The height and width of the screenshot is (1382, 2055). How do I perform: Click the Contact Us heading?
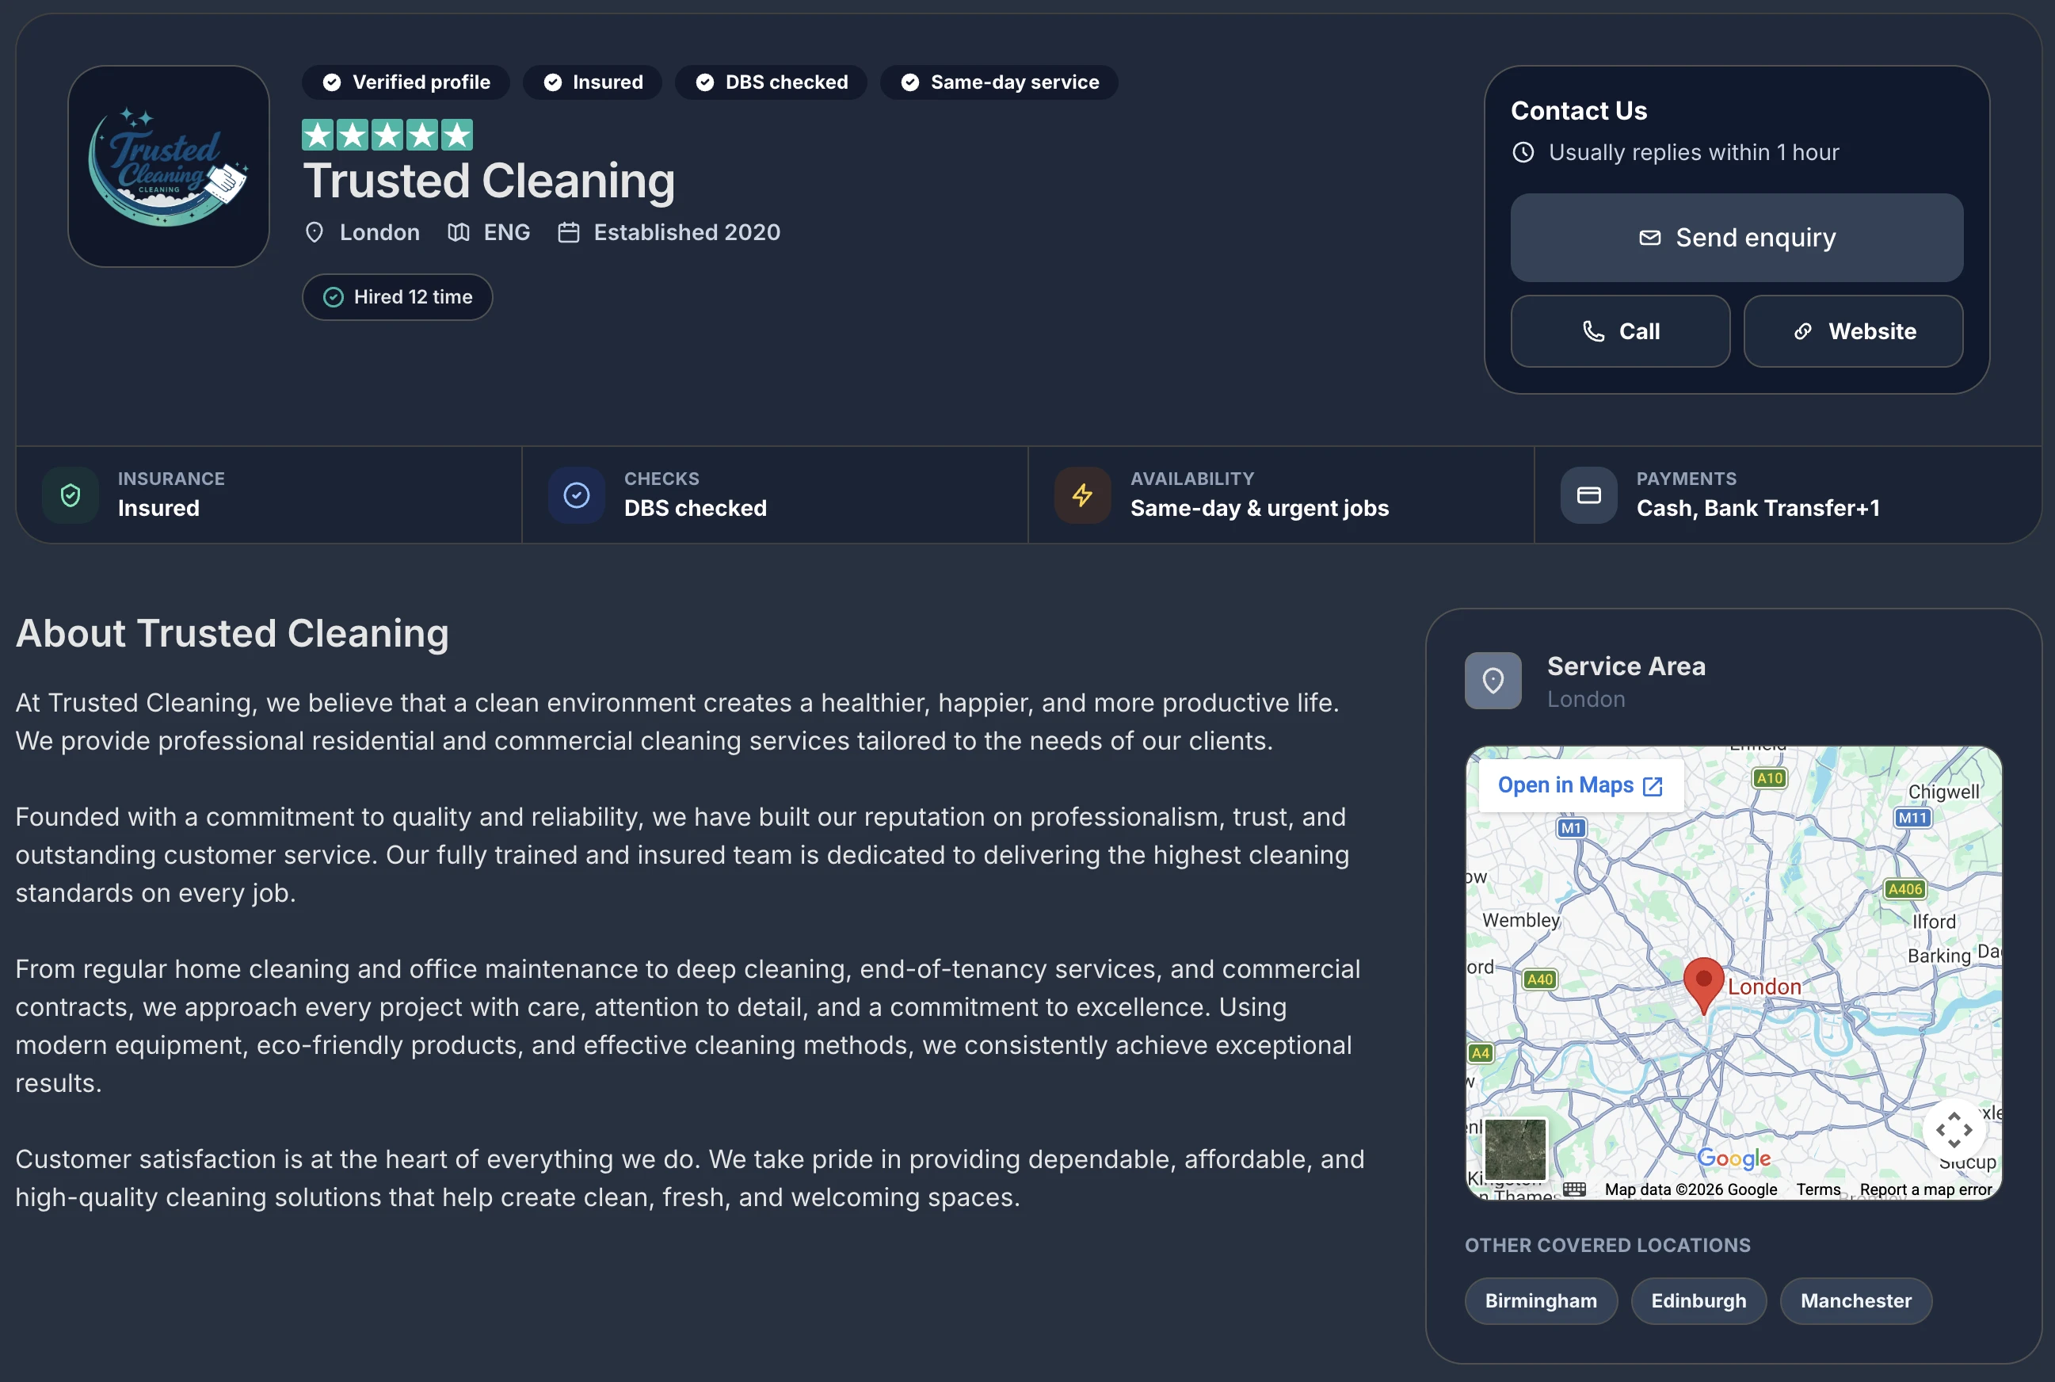click(1579, 111)
